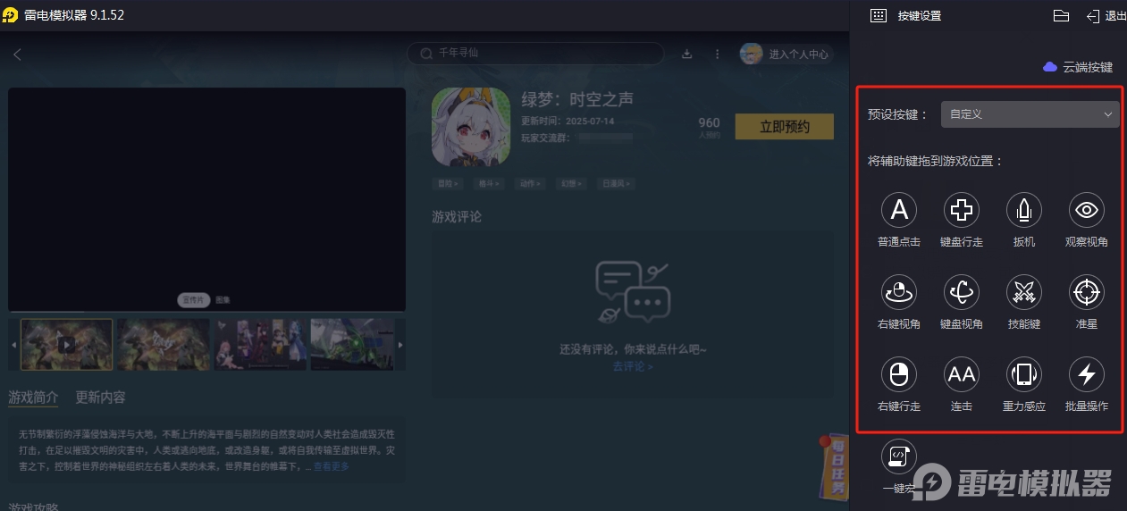Open the 每日任务 daily task badge
The image size is (1127, 511).
[x=834, y=466]
